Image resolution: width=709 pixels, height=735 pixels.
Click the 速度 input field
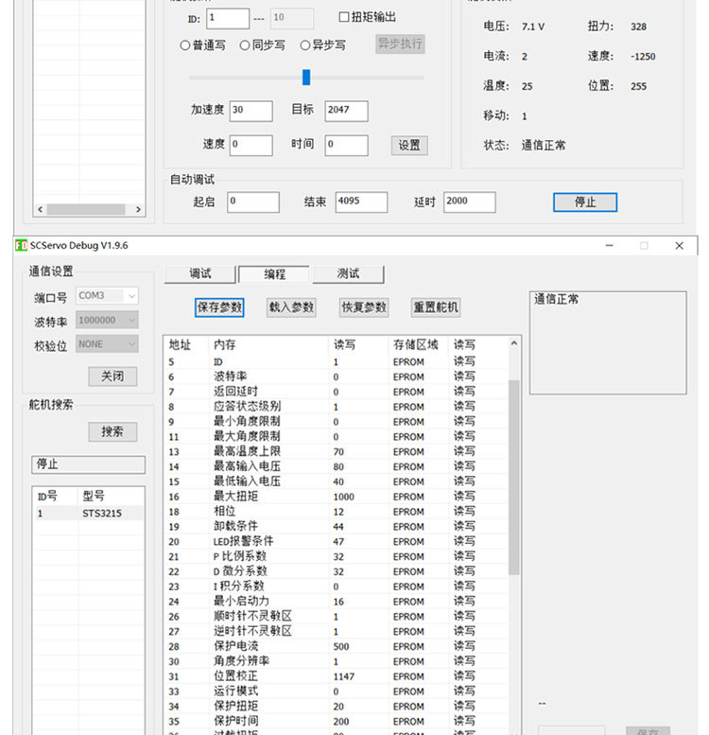point(251,146)
